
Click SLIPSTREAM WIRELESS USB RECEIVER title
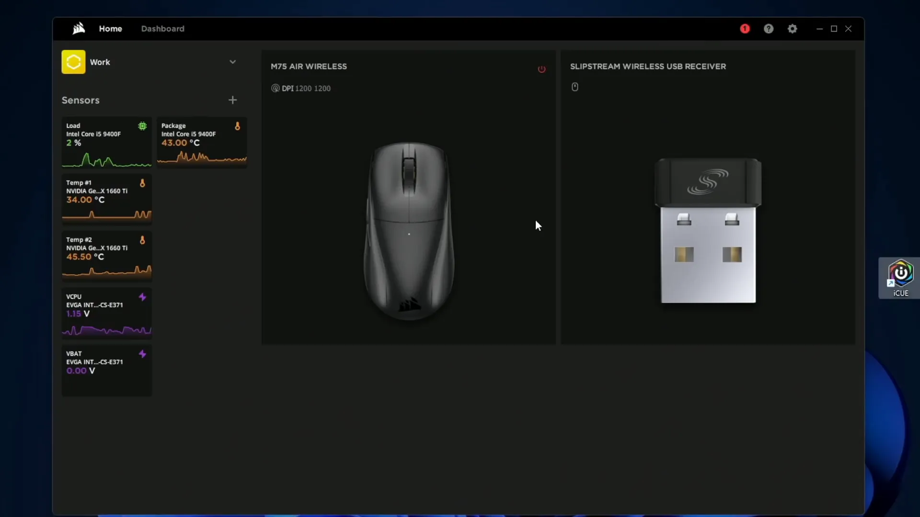point(648,67)
